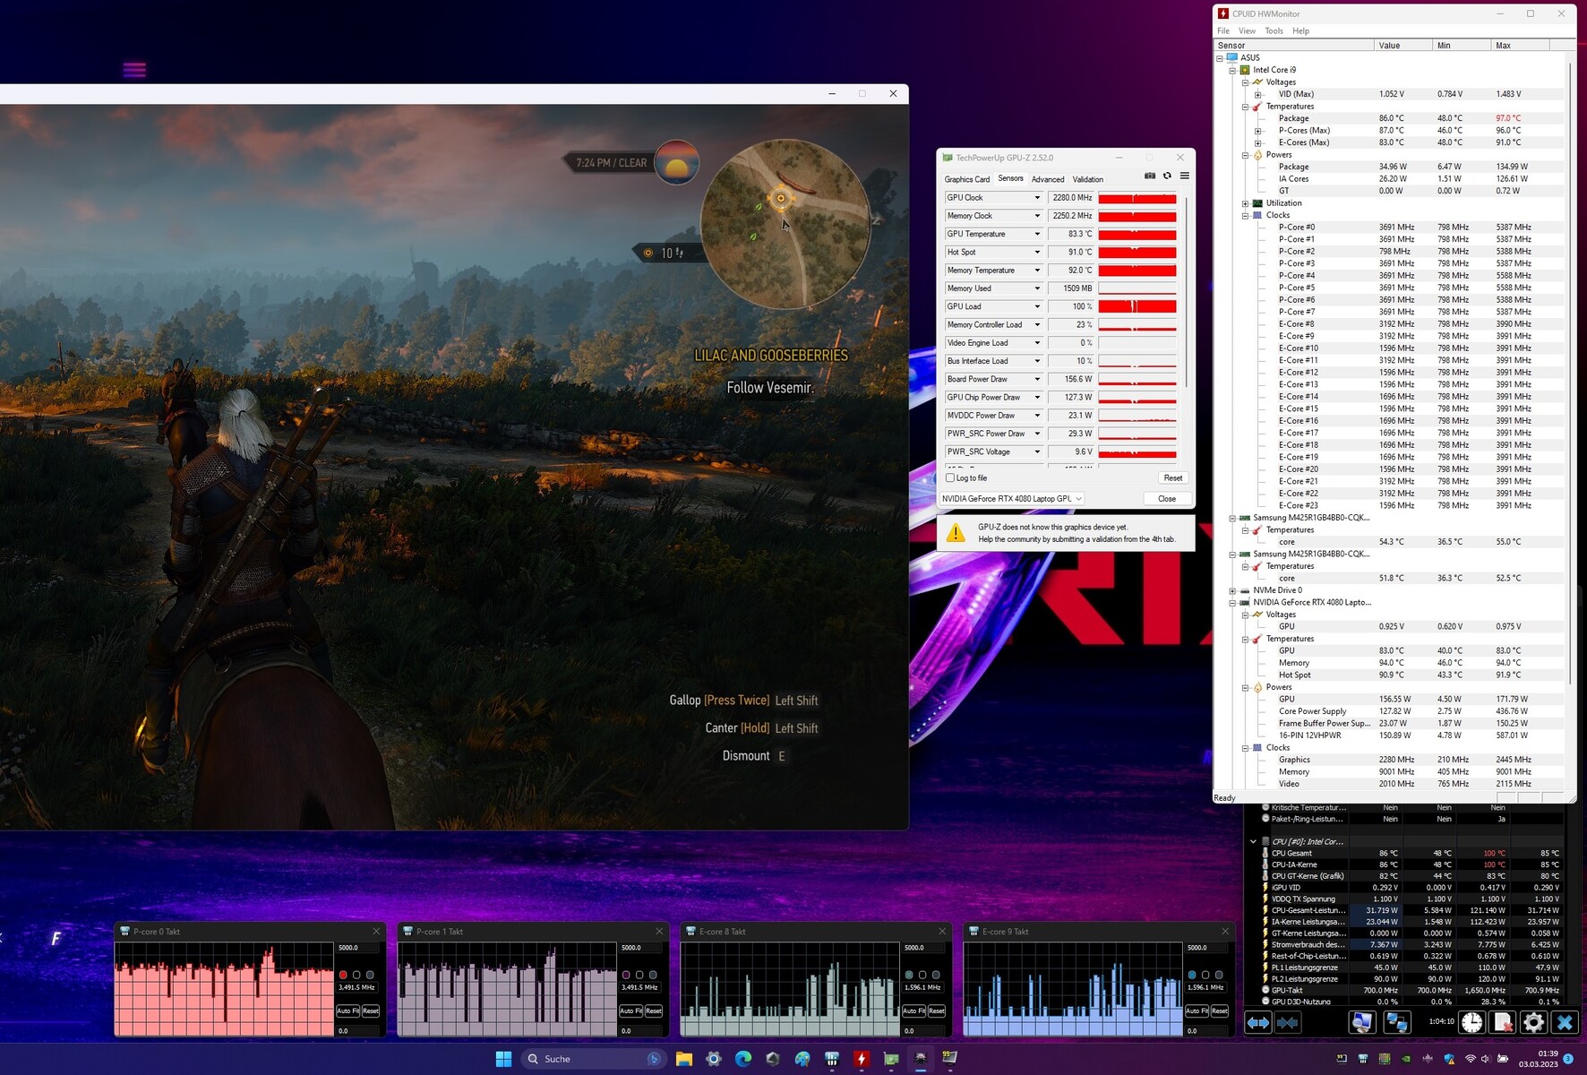Open Hot Spot sensor dropdown arrow
The height and width of the screenshot is (1075, 1587).
(1037, 252)
